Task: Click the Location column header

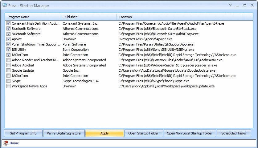Action: (x=180, y=17)
